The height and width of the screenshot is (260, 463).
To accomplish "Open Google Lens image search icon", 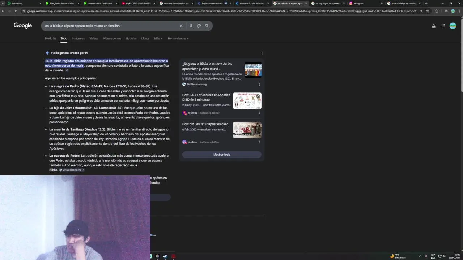I will [199, 26].
